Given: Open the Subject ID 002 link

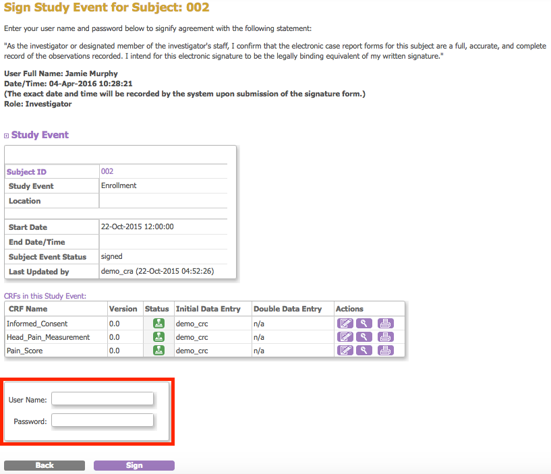Looking at the screenshot, I should coord(107,171).
